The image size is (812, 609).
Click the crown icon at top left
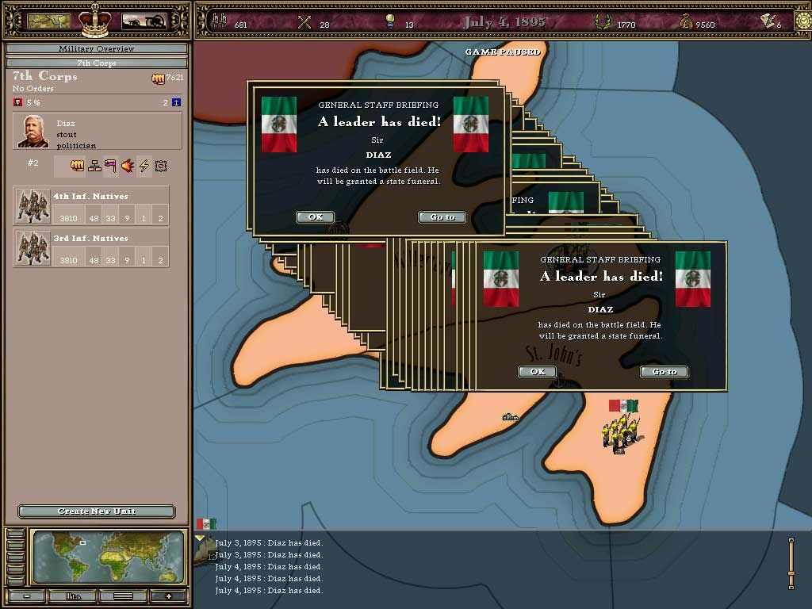point(95,19)
